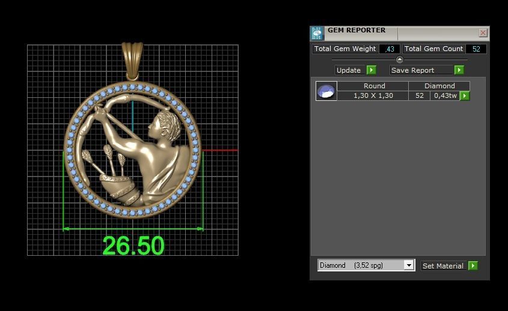This screenshot has height=311, width=508.
Task: Click the green arrow next to Save Report
Action: (459, 70)
